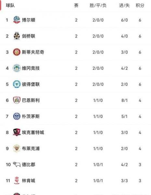
Task: Click the Portsmouth club crest
Action: (x=17, y=116)
